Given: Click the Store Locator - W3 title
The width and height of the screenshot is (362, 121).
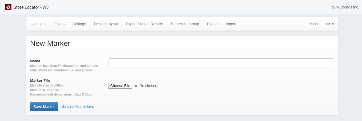Looking at the screenshot, I should (x=31, y=7).
